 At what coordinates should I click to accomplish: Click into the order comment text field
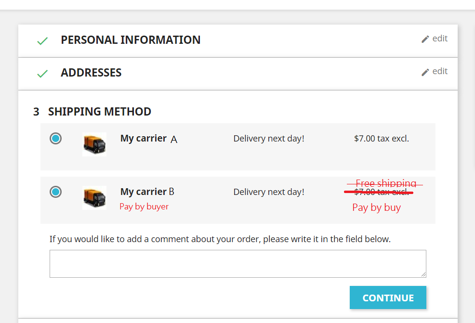237,263
